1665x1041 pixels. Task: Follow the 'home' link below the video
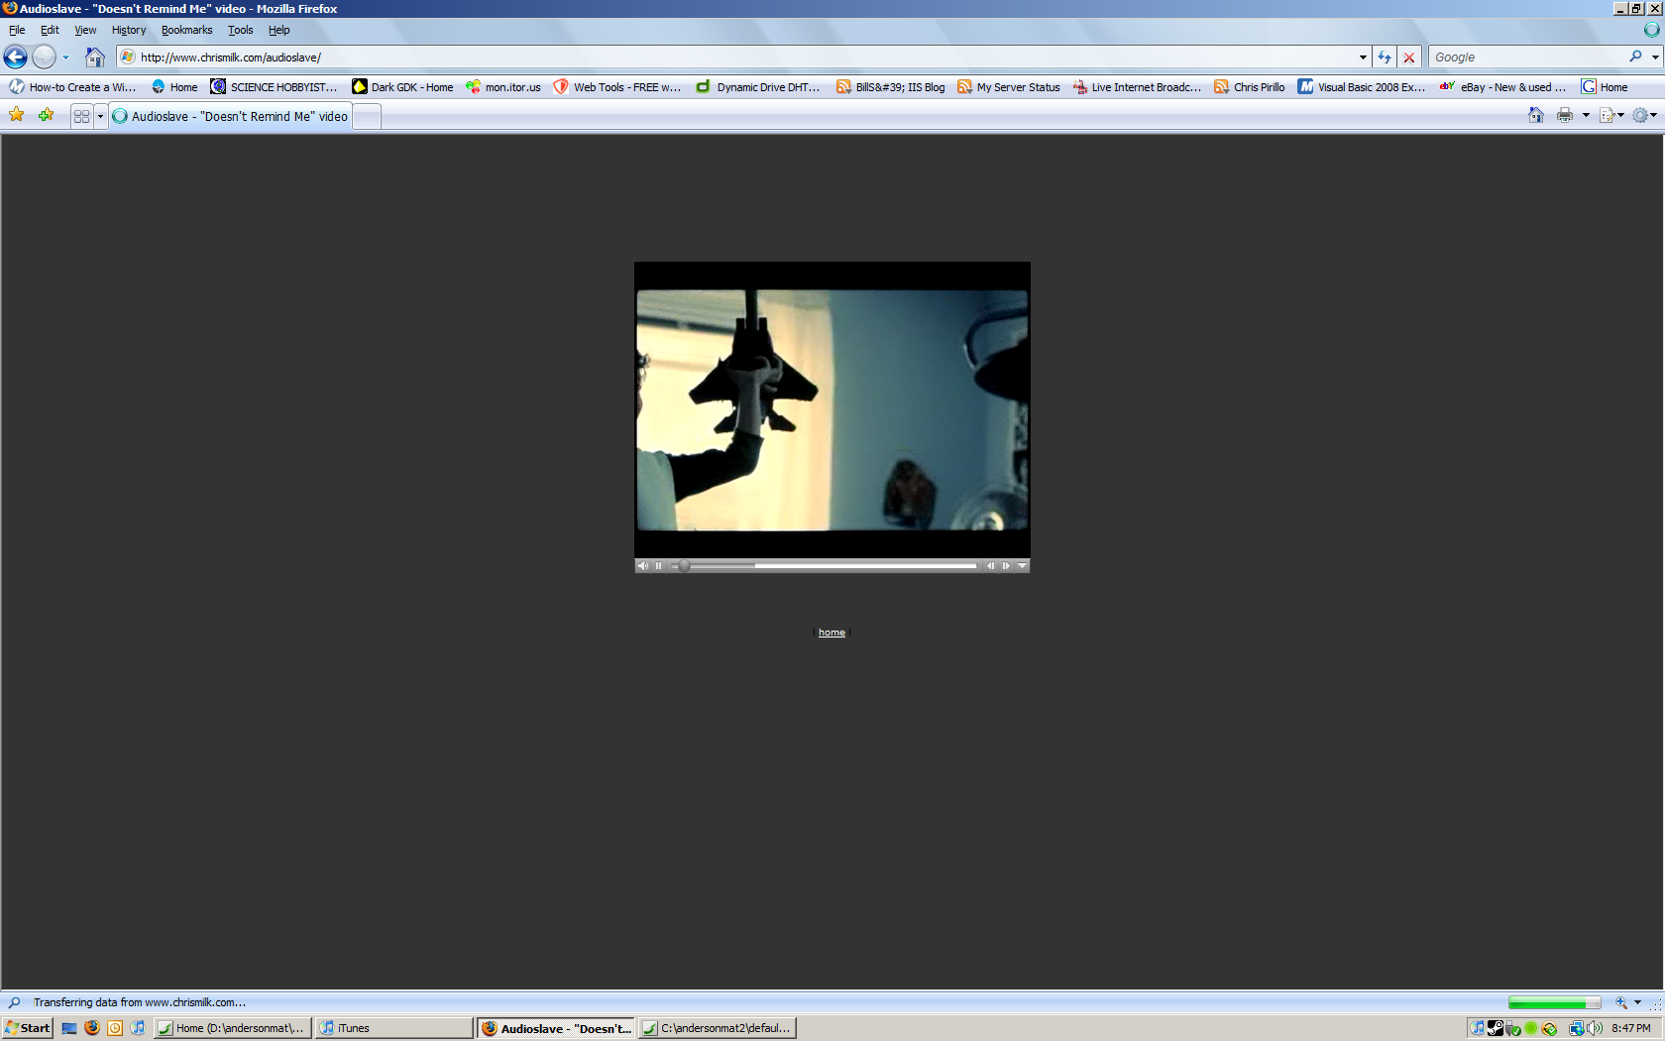pos(832,633)
